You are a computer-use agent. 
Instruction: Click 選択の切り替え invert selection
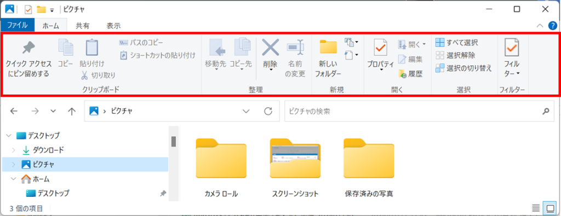463,68
